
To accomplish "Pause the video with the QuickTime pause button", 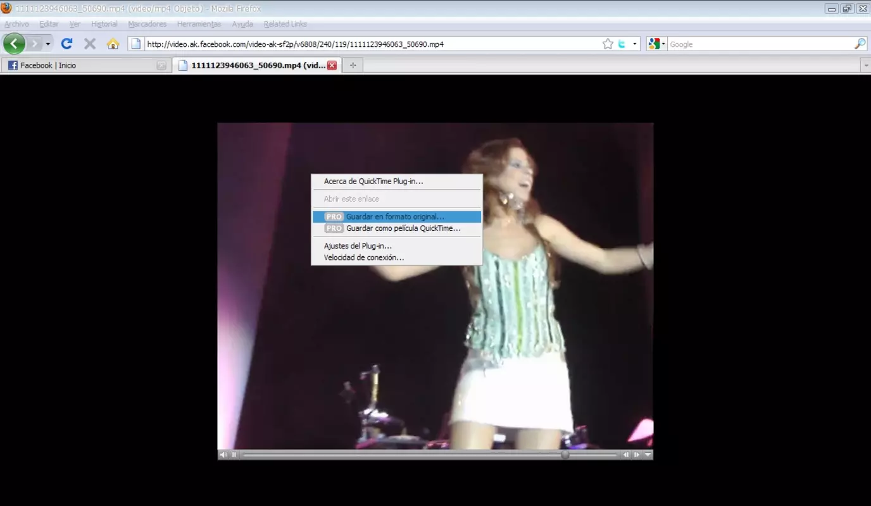I will [234, 455].
